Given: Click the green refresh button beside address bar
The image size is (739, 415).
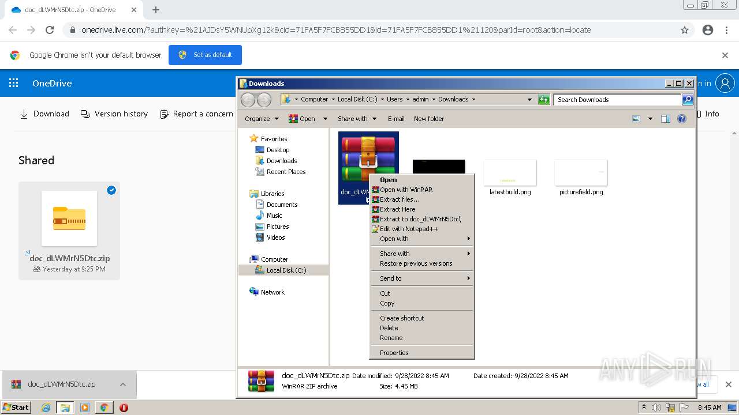Looking at the screenshot, I should pyautogui.click(x=544, y=100).
